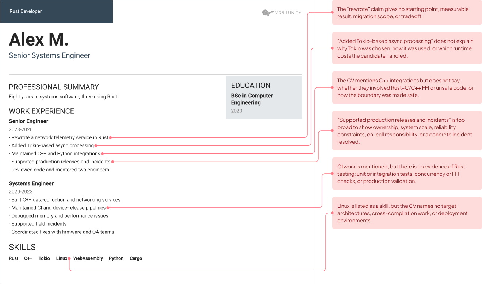
Task: Select the "EDUCATION" heading
Action: click(251, 86)
